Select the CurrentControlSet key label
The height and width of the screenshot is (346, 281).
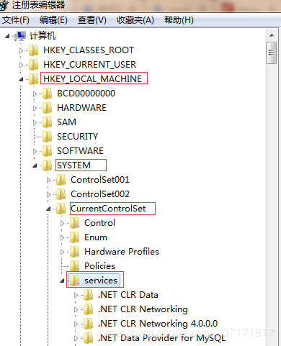point(108,209)
